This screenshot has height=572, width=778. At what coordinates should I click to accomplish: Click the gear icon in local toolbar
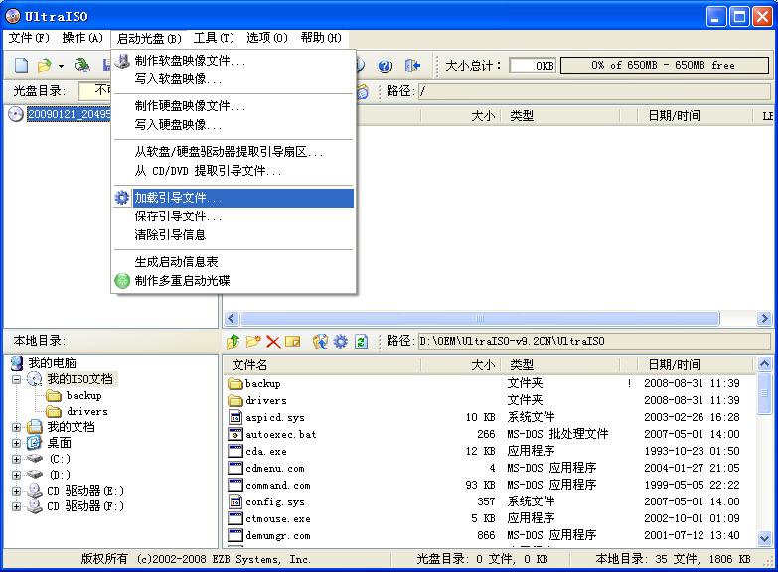coord(341,342)
